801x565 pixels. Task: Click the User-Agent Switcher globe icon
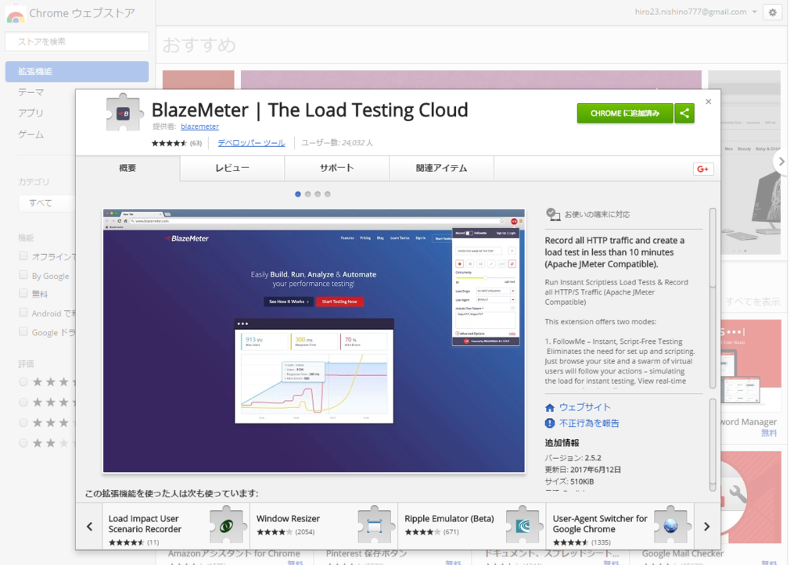pyautogui.click(x=670, y=526)
